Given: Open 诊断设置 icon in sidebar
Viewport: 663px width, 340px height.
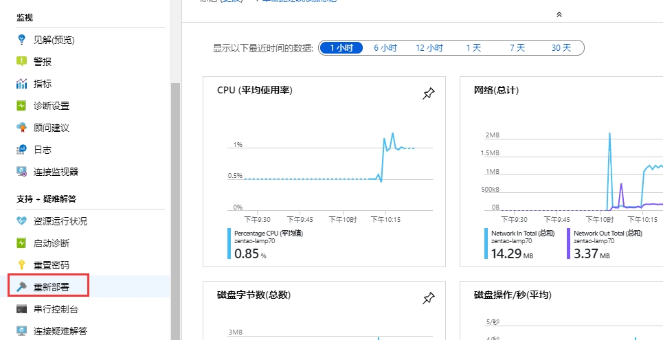Looking at the screenshot, I should 21,106.
